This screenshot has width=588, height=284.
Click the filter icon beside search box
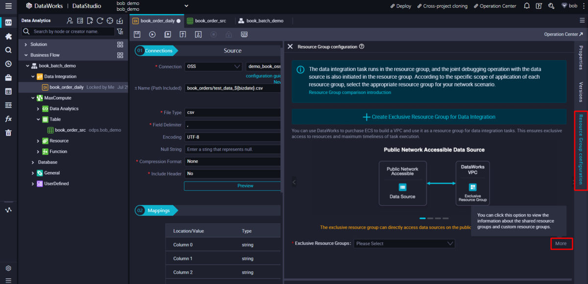120,31
